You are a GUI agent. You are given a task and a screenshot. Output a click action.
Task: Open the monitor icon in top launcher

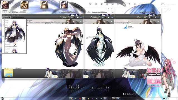coord(90,4)
